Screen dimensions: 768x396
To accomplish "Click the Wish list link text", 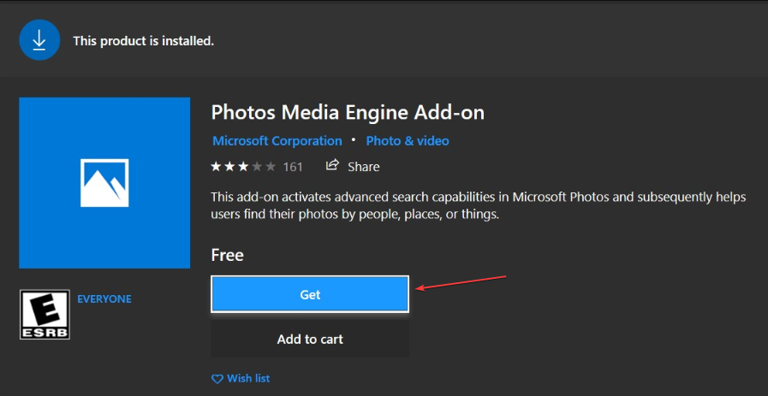I will pos(248,378).
